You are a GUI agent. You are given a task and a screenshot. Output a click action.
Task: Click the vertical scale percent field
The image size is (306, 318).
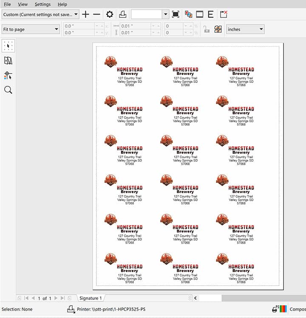click(x=174, y=33)
